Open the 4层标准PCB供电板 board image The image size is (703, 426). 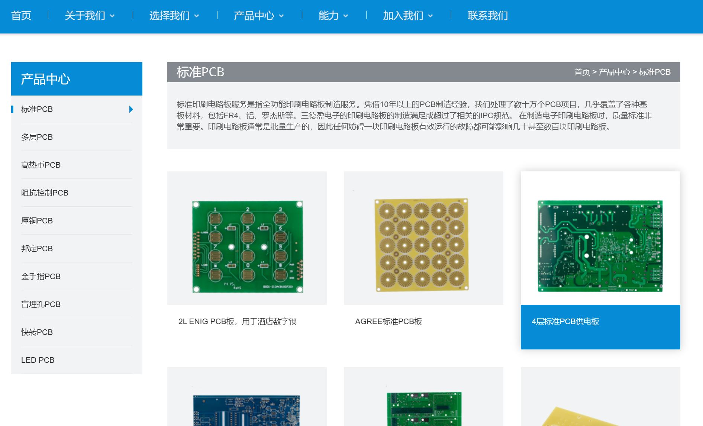click(600, 238)
